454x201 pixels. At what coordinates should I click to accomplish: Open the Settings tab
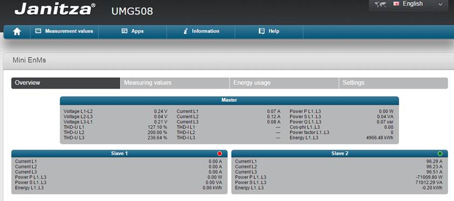tap(394, 83)
